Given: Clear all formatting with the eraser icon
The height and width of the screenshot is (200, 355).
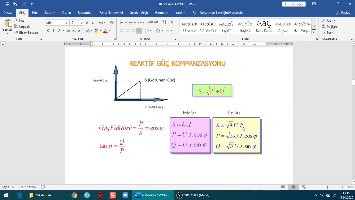Looking at the screenshot, I should click(x=112, y=22).
